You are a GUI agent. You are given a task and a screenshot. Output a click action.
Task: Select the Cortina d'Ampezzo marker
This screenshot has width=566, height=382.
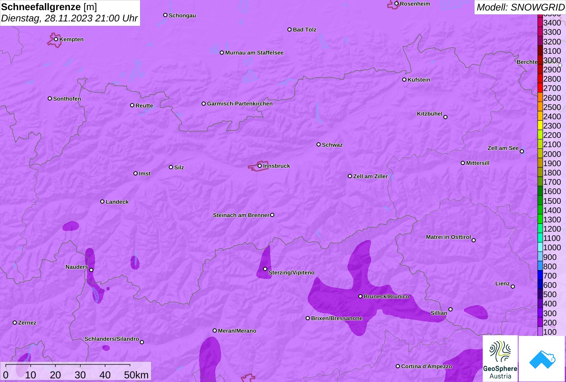point(398,366)
